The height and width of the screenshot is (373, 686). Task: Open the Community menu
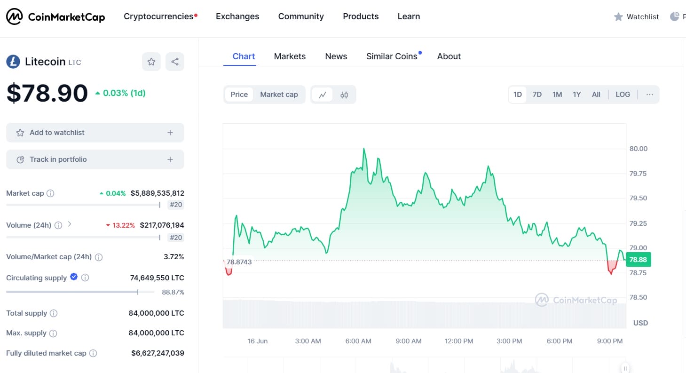click(301, 16)
